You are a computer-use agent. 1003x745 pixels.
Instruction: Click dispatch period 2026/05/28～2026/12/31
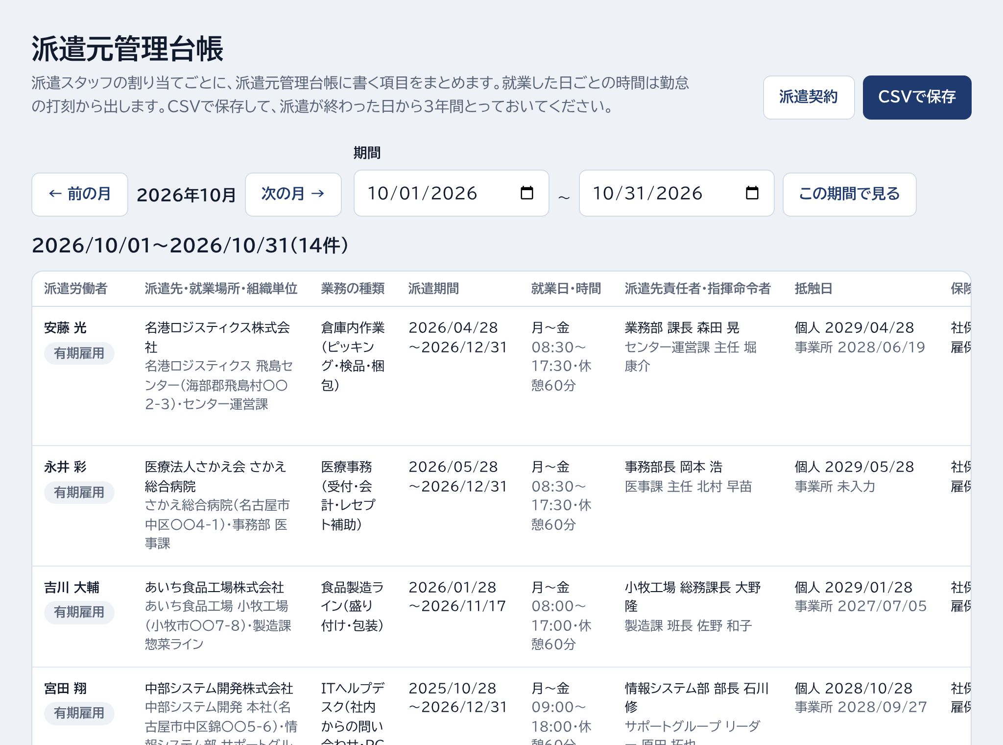pyautogui.click(x=458, y=476)
